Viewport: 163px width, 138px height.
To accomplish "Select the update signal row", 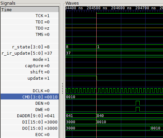I will tap(30, 78).
